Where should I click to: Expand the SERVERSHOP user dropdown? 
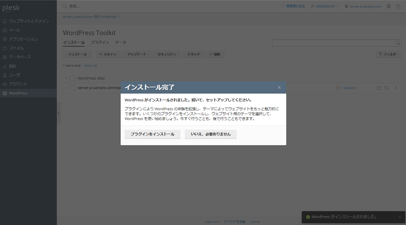324,6
